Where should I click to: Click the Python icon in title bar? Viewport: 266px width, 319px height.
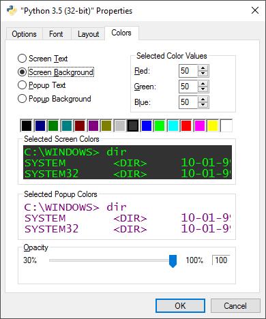12,10
